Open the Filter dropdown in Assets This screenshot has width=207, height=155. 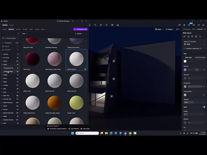[x=25, y=34]
